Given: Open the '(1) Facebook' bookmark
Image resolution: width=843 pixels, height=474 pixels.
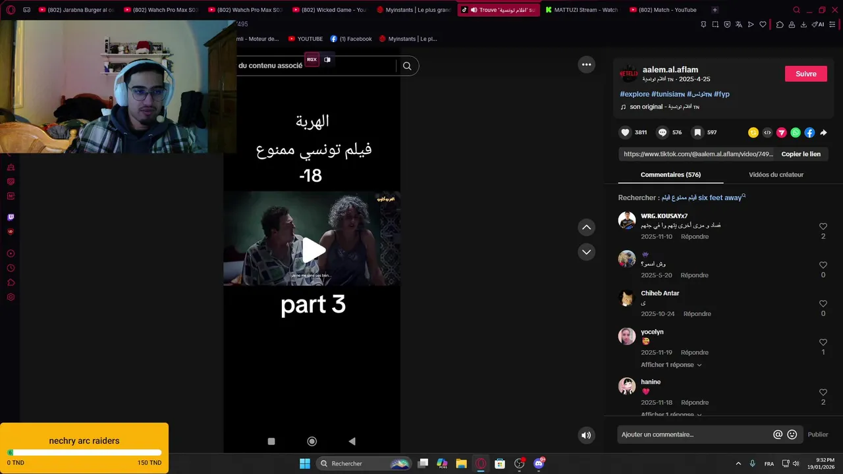Looking at the screenshot, I should [x=351, y=39].
